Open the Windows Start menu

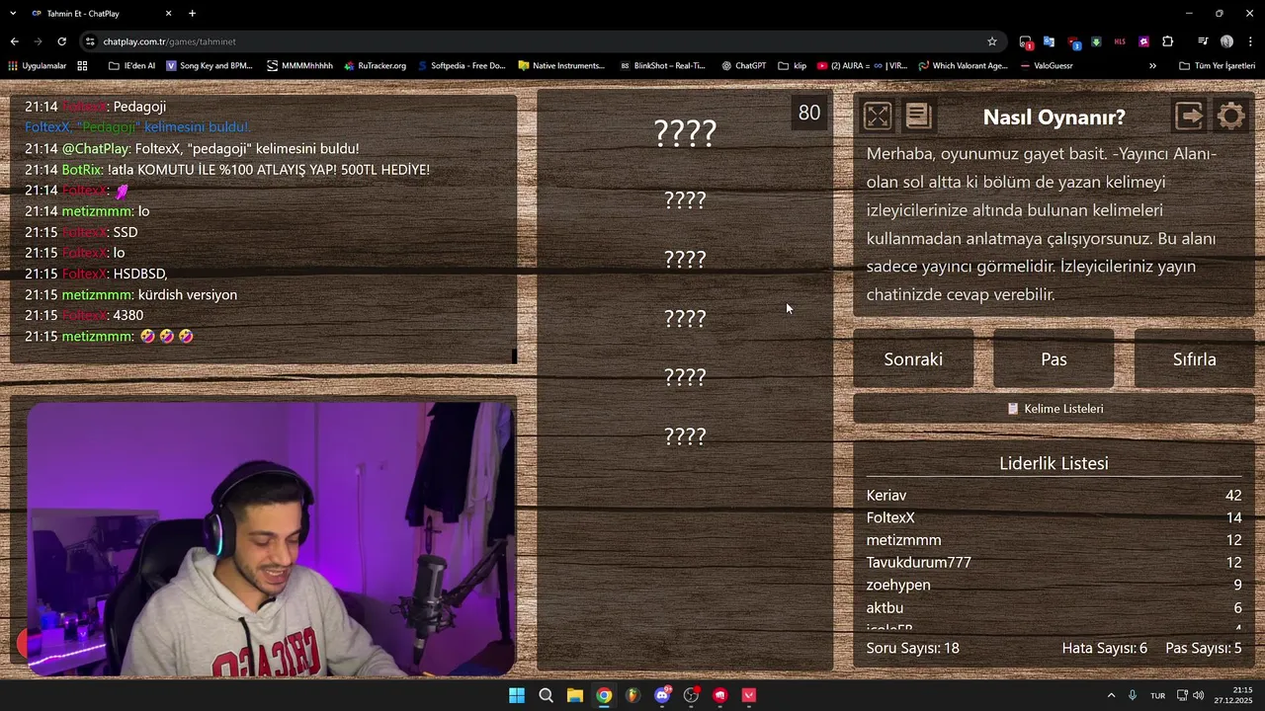517,695
